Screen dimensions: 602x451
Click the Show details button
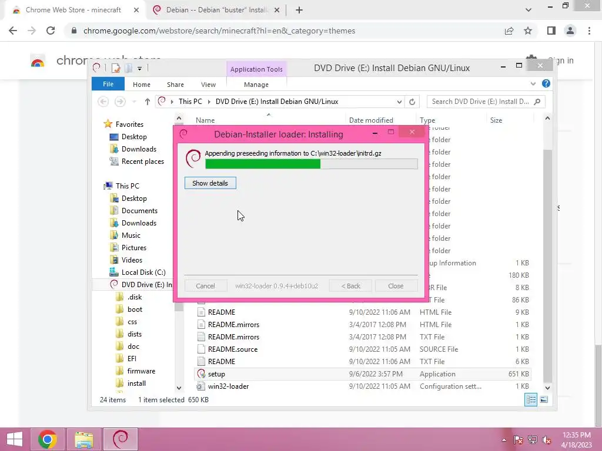point(210,183)
